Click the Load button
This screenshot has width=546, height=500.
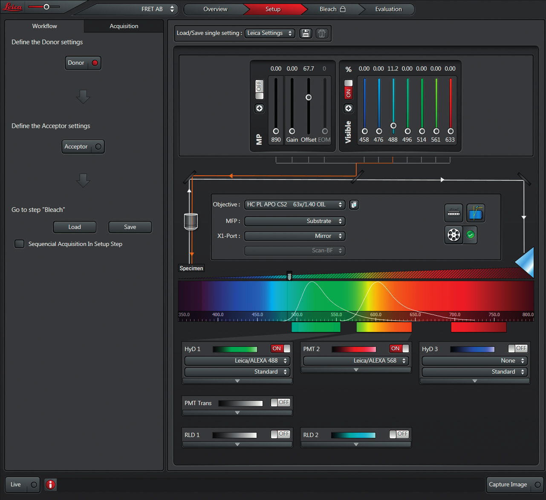pyautogui.click(x=75, y=227)
